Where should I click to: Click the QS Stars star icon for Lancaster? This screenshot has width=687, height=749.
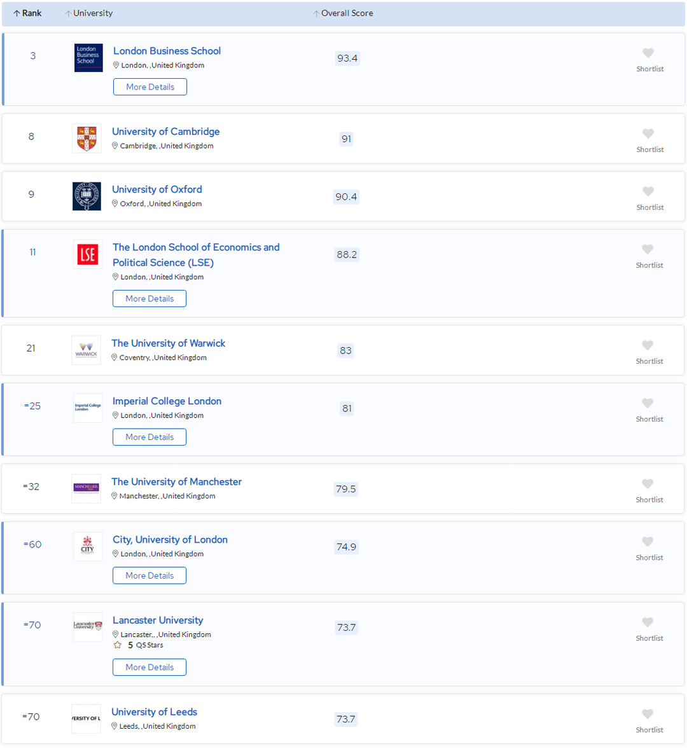[x=118, y=645]
